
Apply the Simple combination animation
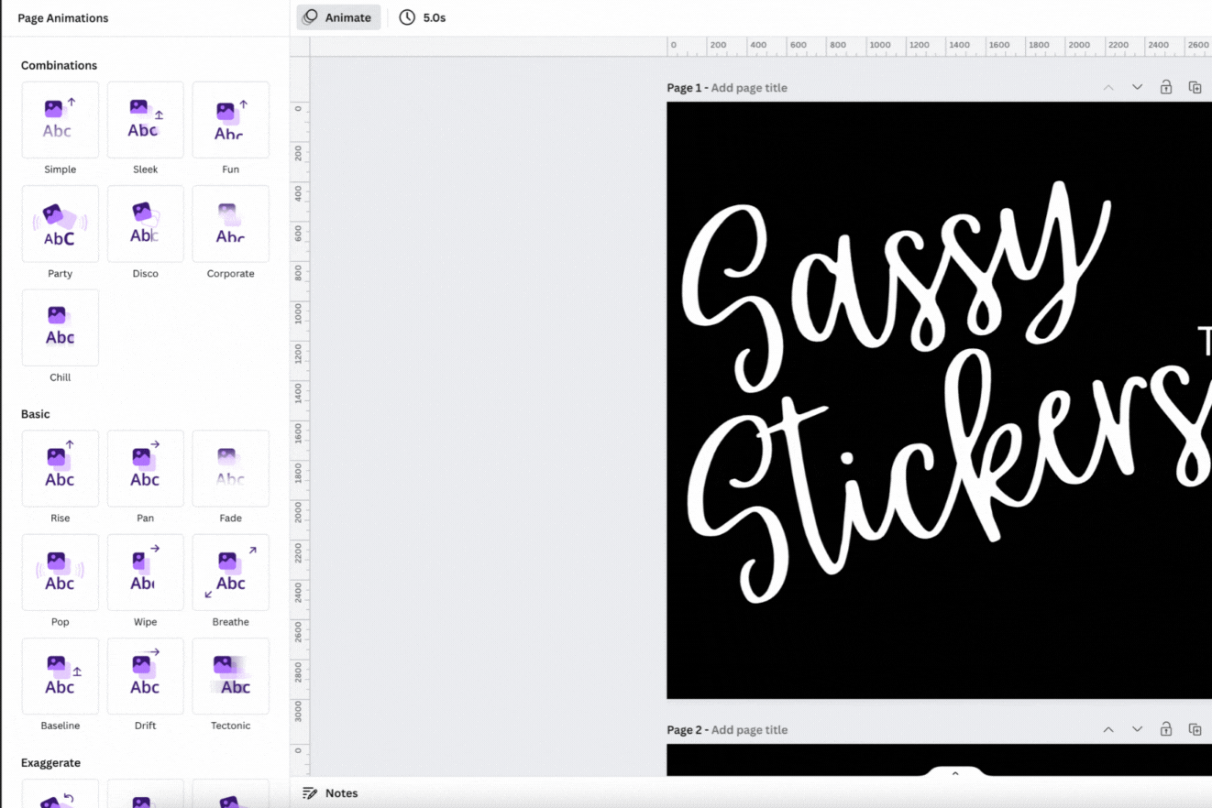coord(60,120)
